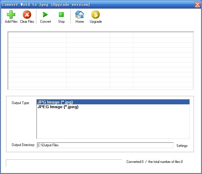Click the empty file list table
This screenshot has width=202, height=174.
101,61
